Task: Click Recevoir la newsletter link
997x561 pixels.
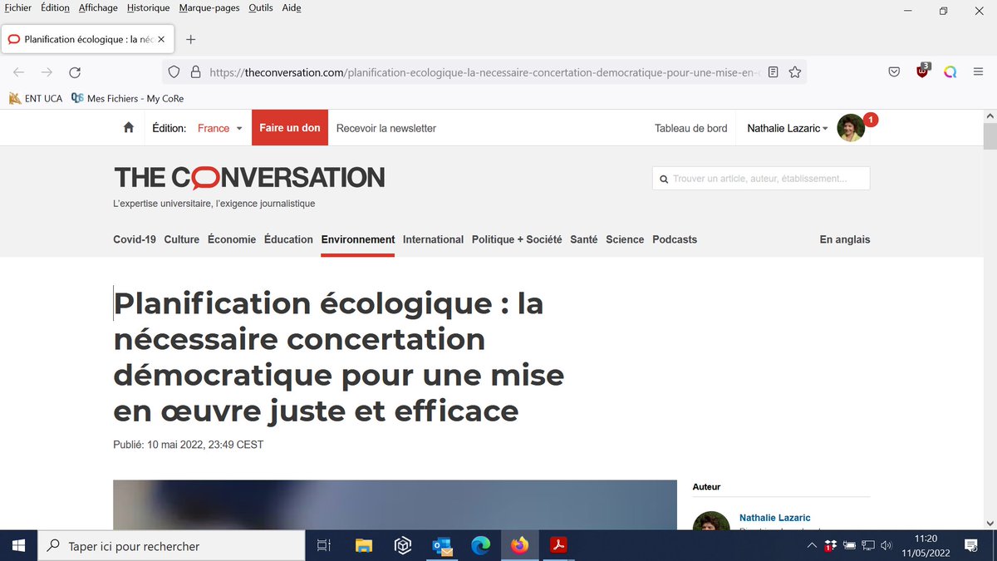Action: 386,128
